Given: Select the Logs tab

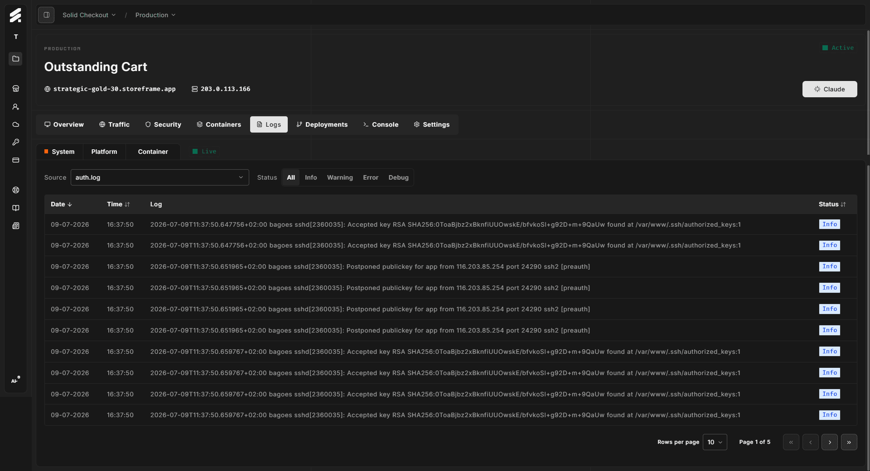Looking at the screenshot, I should 269,124.
